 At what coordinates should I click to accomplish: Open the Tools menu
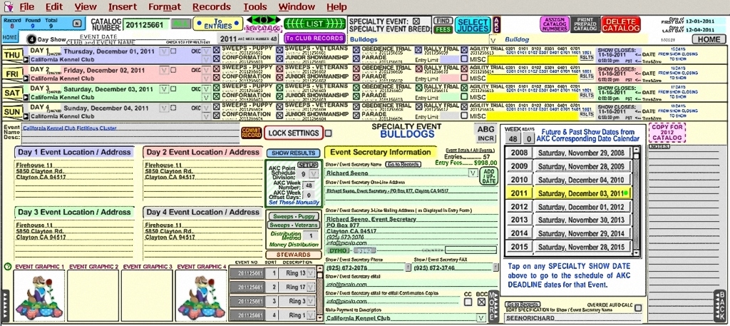[x=255, y=7]
